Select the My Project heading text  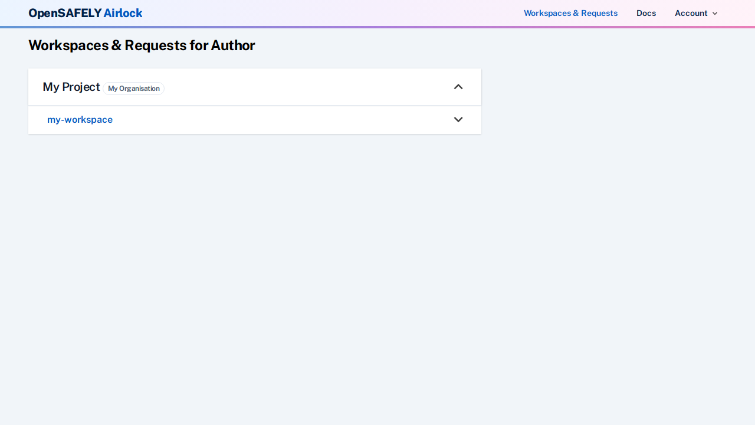[71, 87]
